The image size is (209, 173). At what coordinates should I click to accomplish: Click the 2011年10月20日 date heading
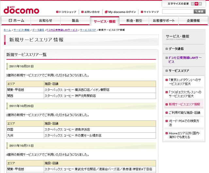[x=81, y=106]
